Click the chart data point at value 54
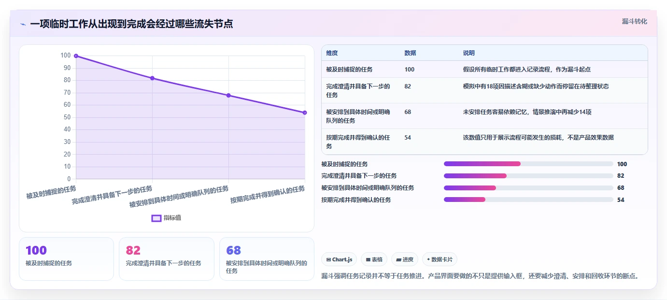This screenshot has width=667, height=300. [305, 113]
